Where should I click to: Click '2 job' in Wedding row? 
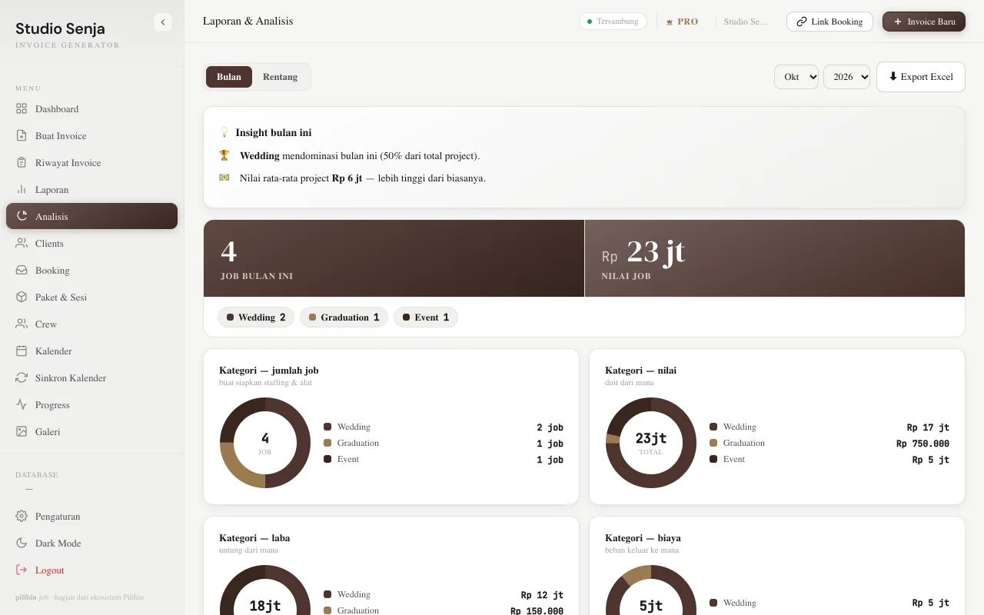[x=550, y=427]
